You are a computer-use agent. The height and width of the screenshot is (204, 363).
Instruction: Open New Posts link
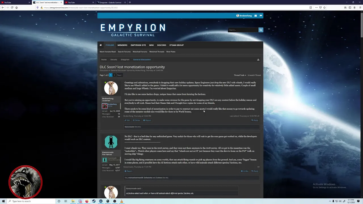(x=171, y=52)
